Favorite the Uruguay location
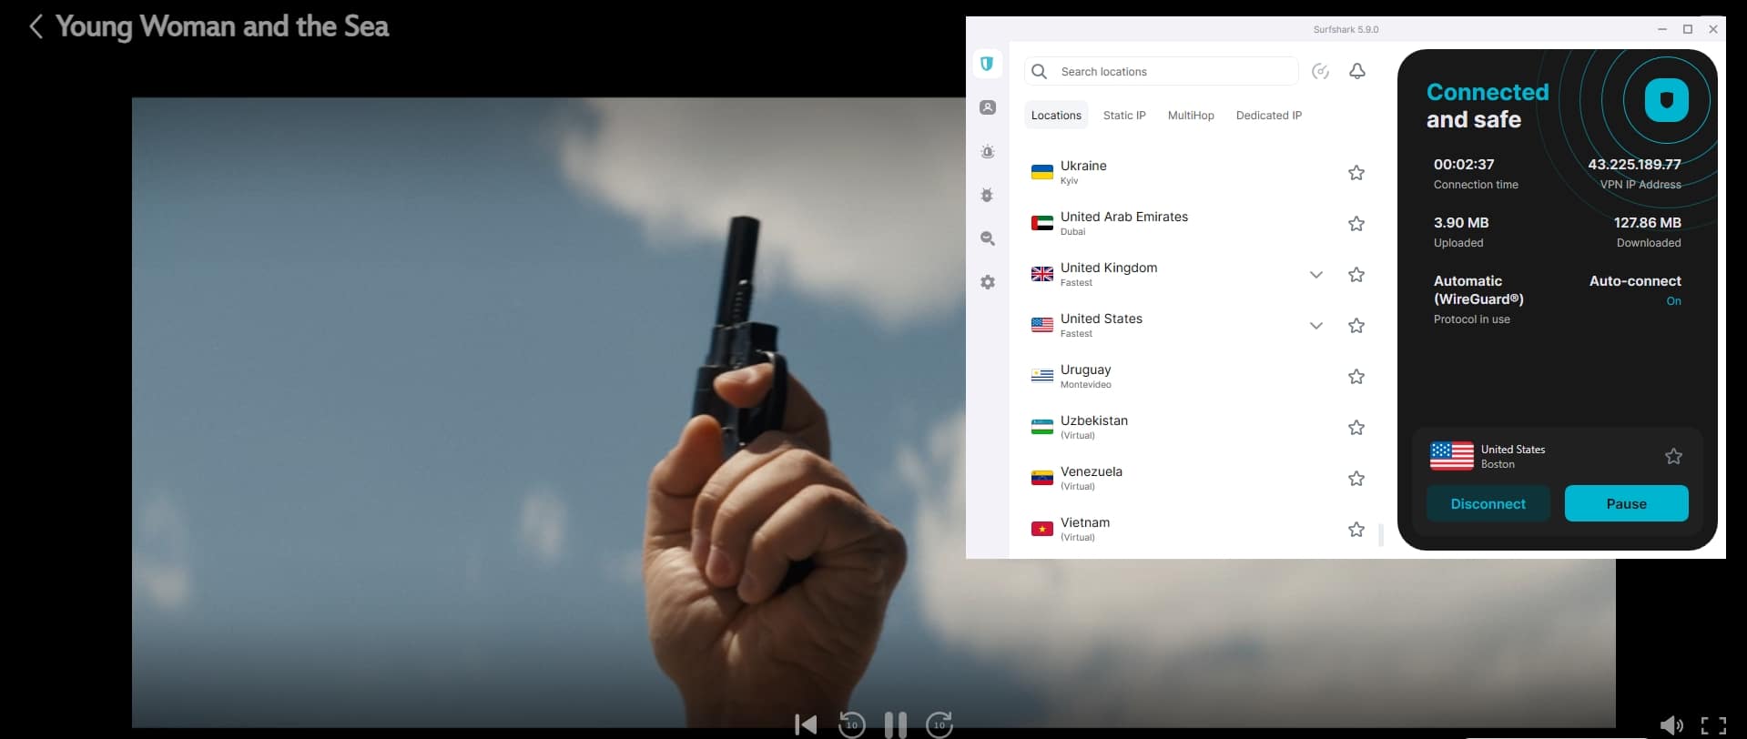The image size is (1747, 739). [1356, 377]
